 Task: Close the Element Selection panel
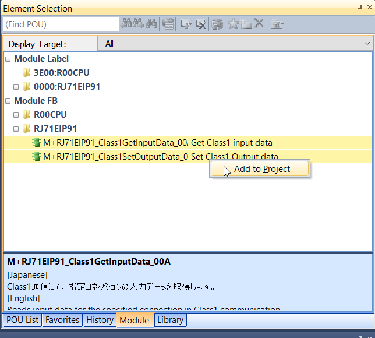pos(370,8)
